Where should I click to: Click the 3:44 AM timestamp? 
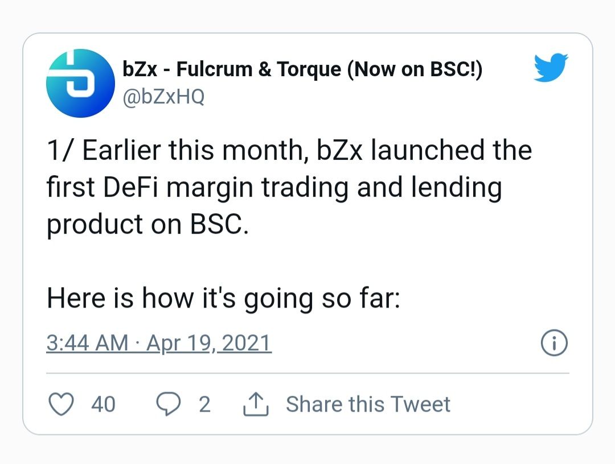coord(87,343)
